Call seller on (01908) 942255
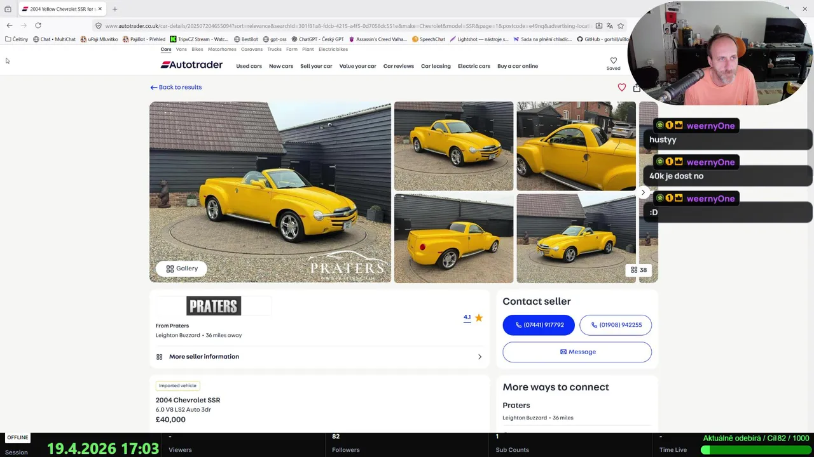Viewport: 814px width, 457px height. (x=616, y=325)
